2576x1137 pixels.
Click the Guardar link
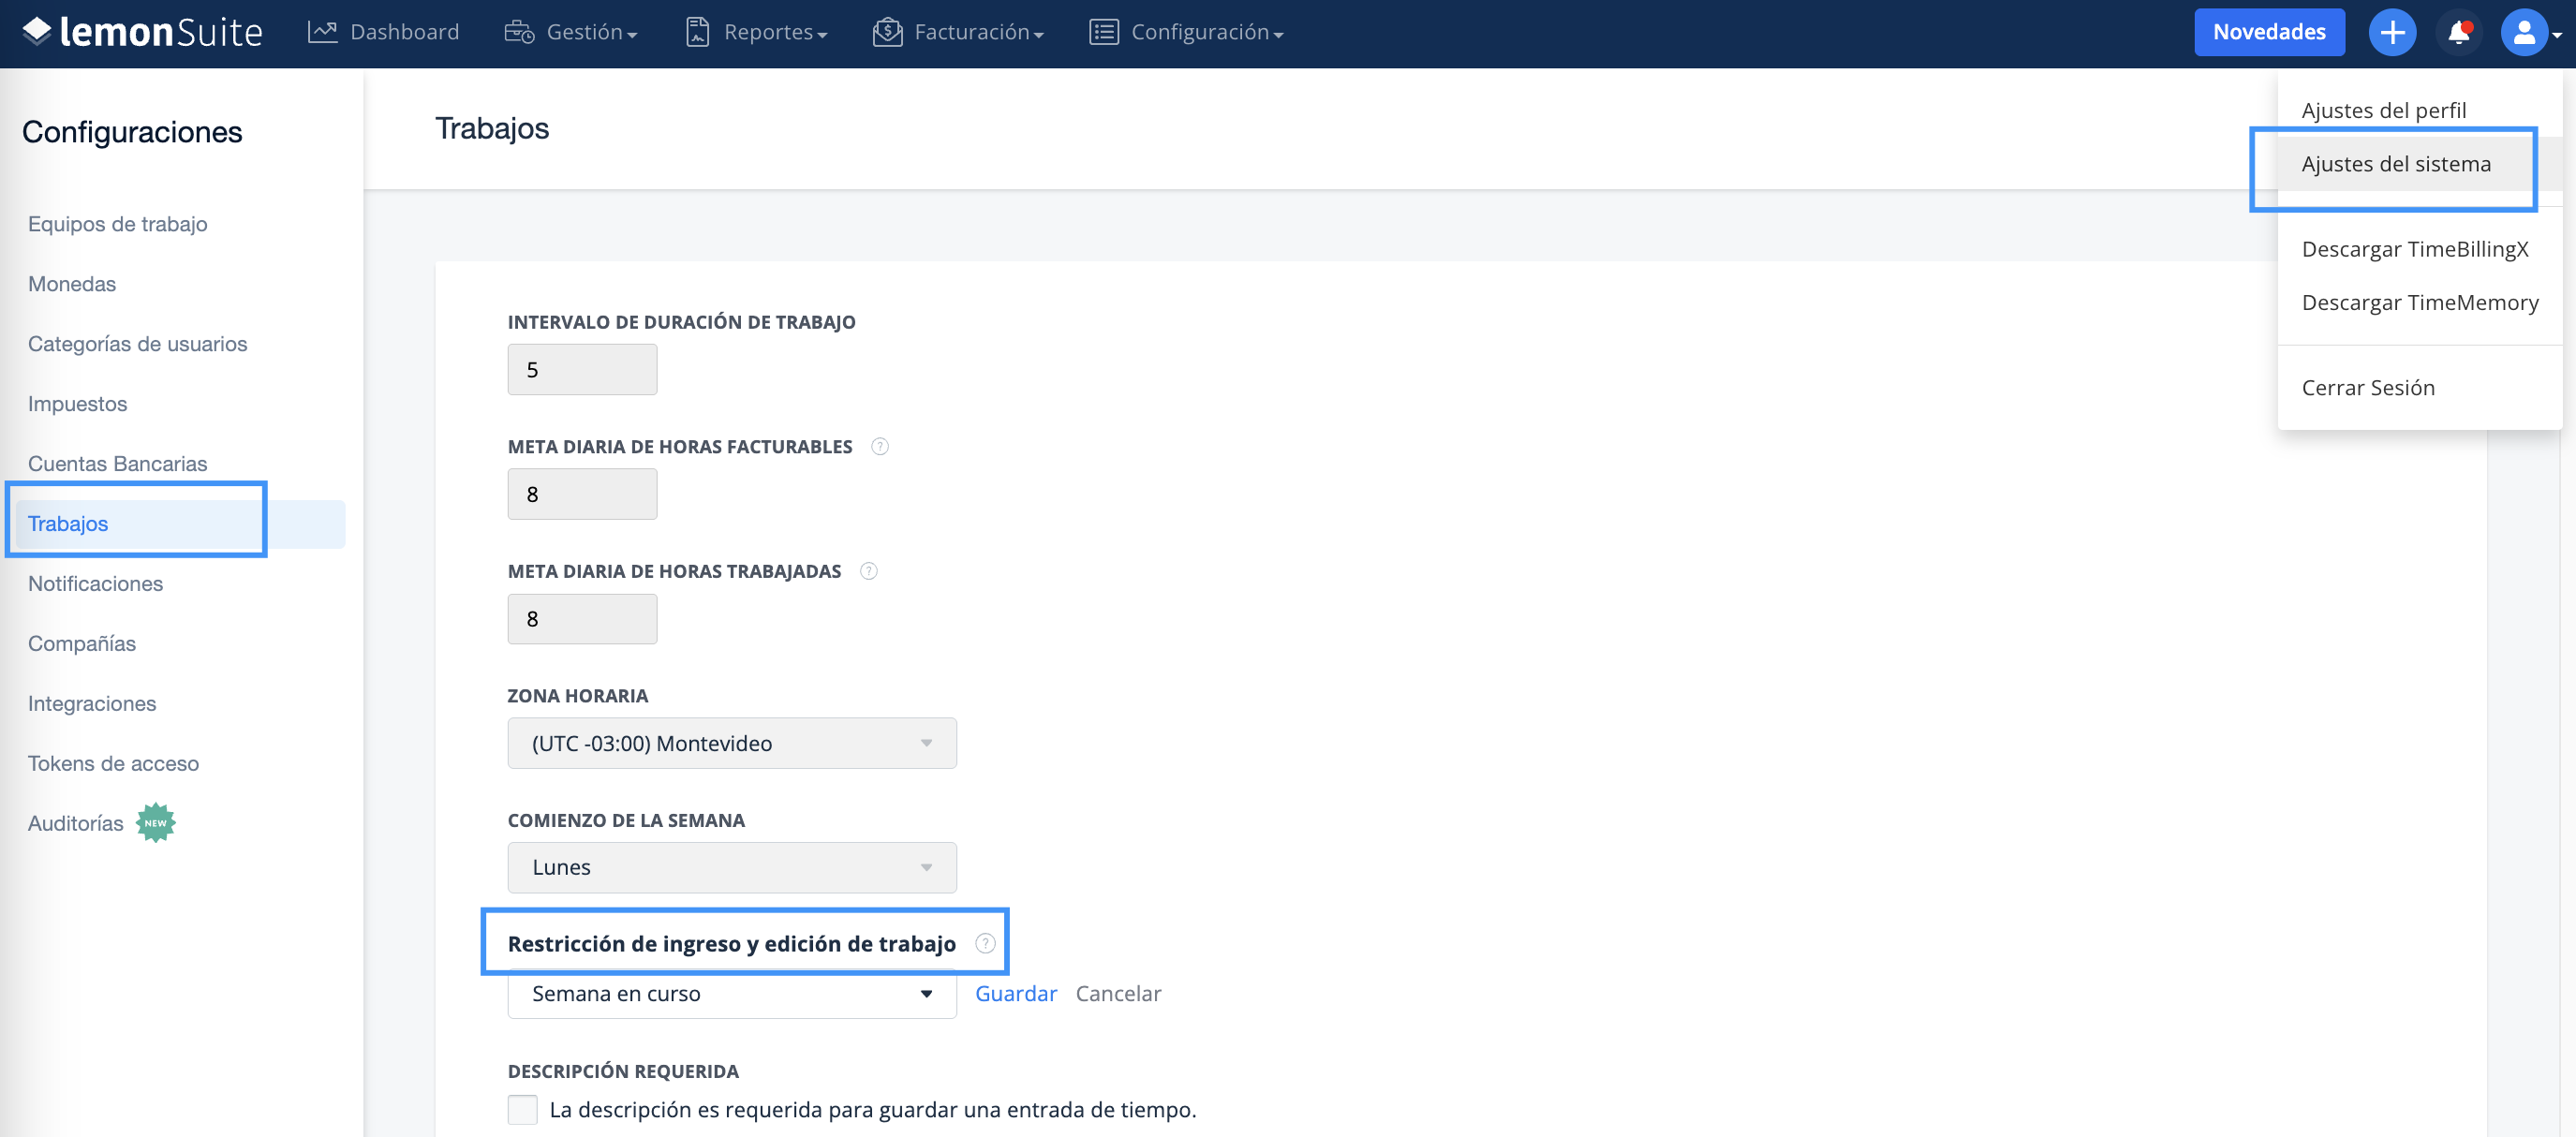1015,993
